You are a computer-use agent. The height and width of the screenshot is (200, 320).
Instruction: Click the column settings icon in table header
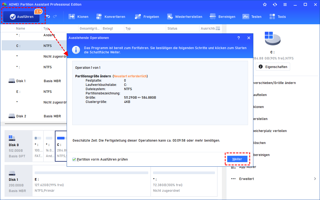tap(218, 28)
